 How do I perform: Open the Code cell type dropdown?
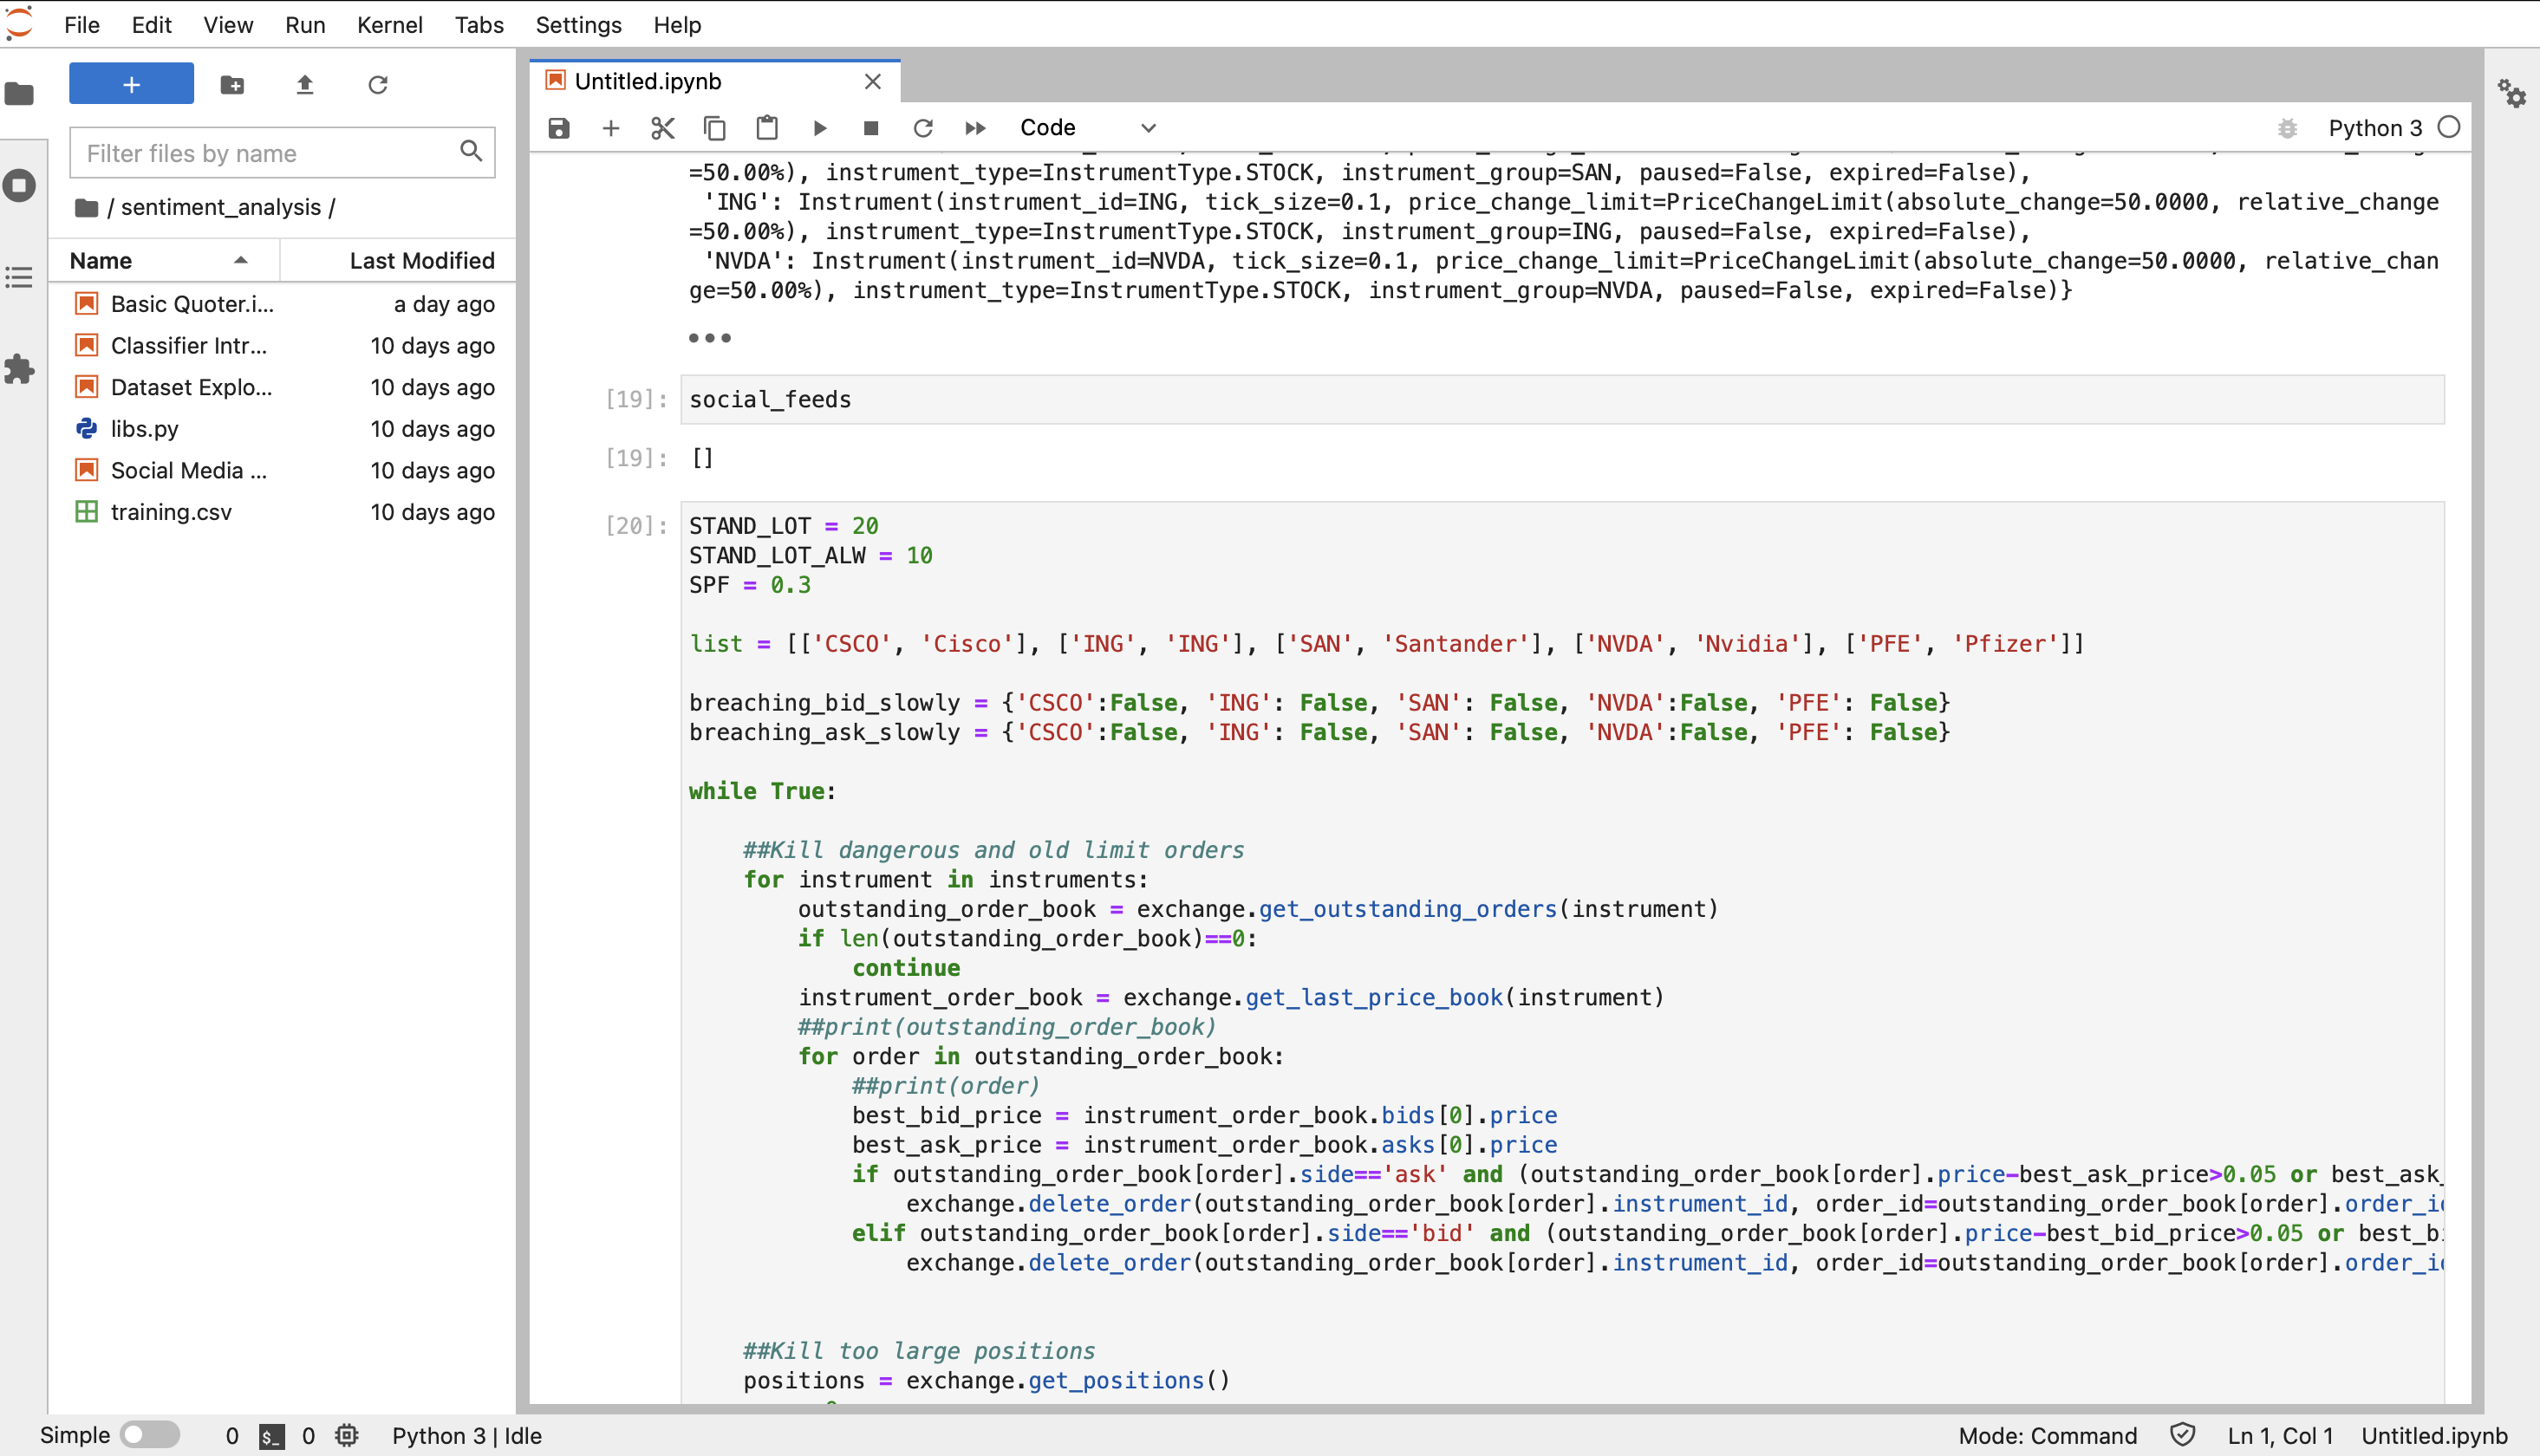[x=1087, y=128]
